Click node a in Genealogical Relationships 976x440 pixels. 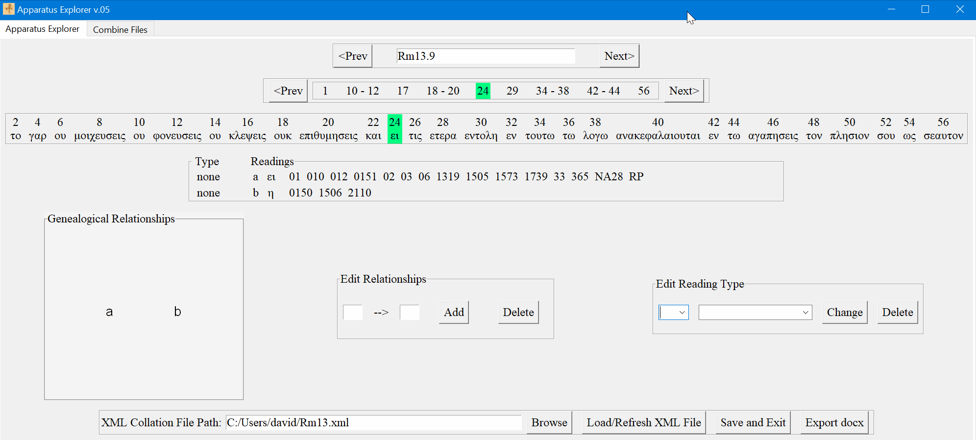coord(109,312)
